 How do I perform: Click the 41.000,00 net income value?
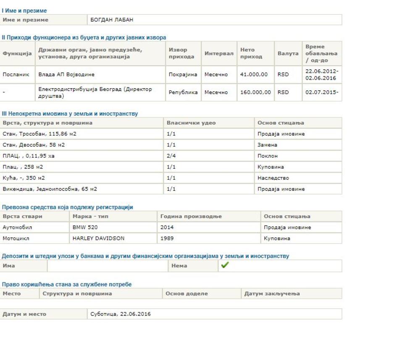coord(254,75)
